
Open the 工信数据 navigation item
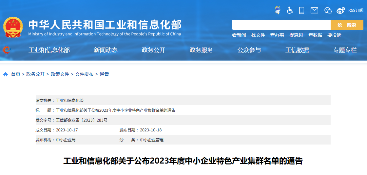point(297,50)
